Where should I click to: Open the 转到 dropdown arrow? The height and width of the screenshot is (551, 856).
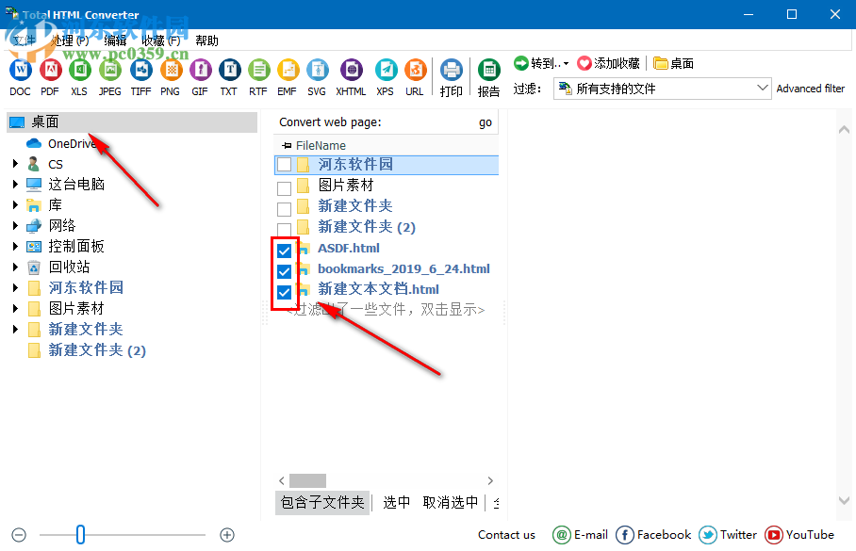567,64
